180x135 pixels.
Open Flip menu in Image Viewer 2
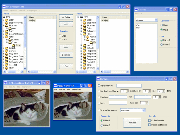[69, 90]
